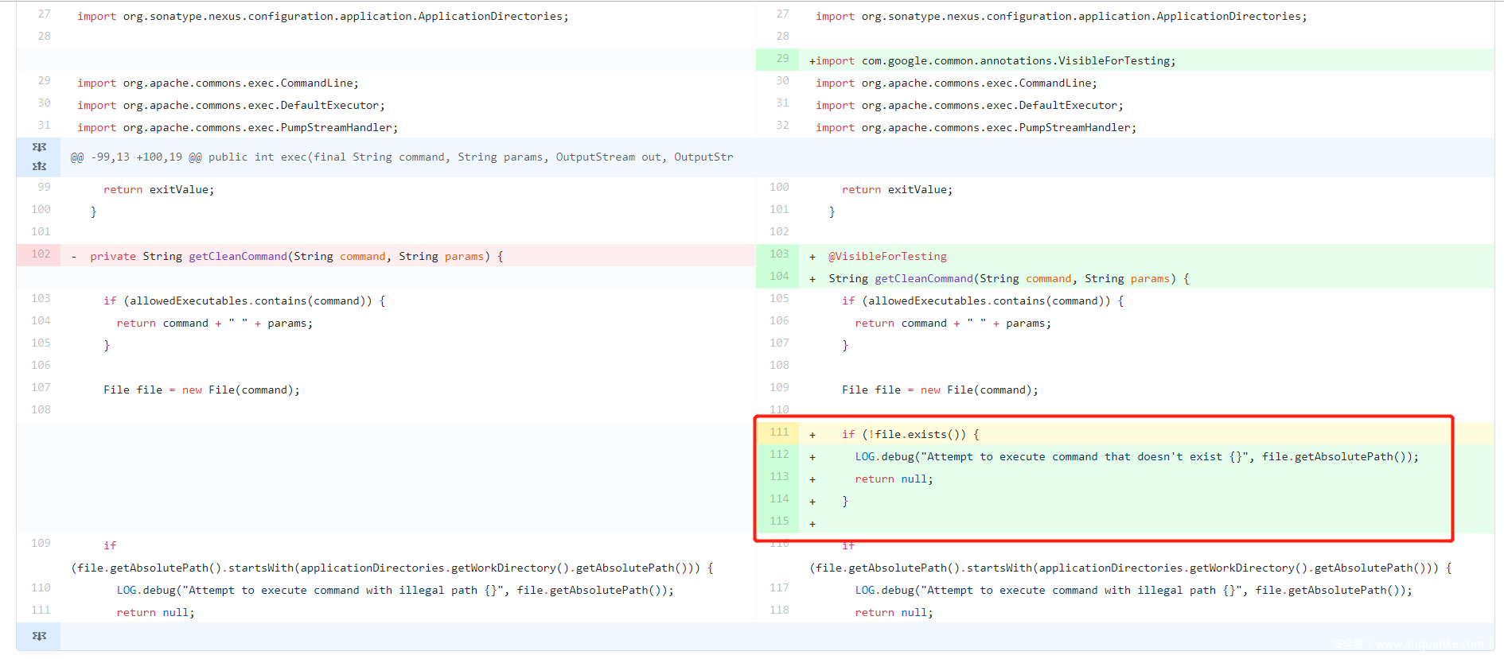Select line number 27 in left pane
This screenshot has width=1504, height=659.
coord(44,14)
